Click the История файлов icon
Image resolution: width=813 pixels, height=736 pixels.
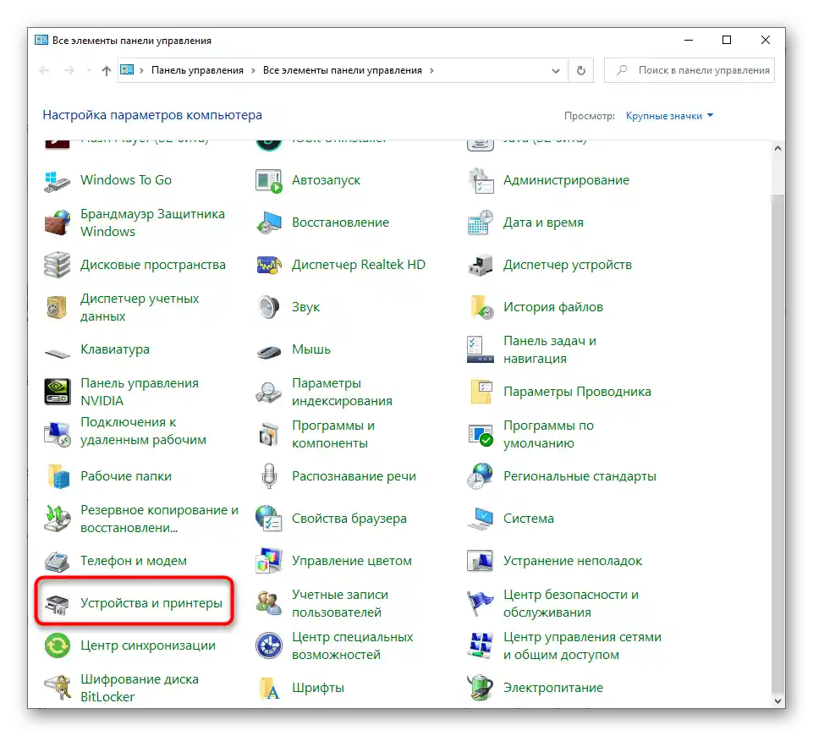point(481,307)
